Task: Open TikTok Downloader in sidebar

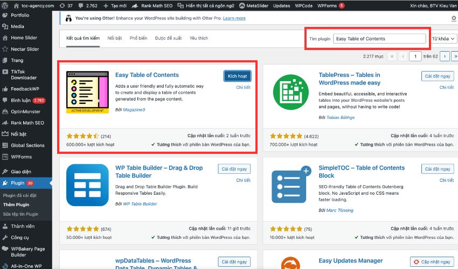Action: pyautogui.click(x=24, y=75)
